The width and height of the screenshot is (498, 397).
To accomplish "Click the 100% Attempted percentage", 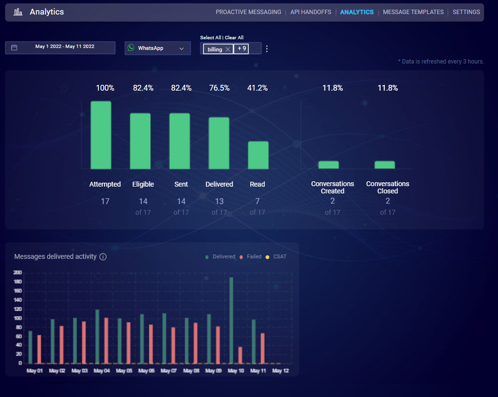I will 105,88.
